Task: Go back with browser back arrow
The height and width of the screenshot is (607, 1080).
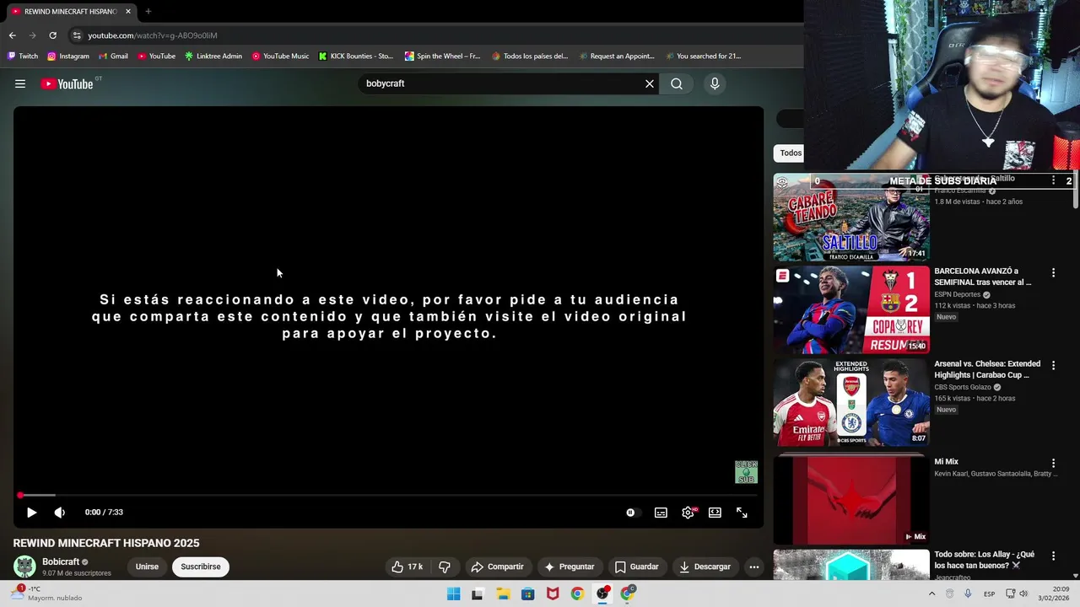Action: pos(12,35)
